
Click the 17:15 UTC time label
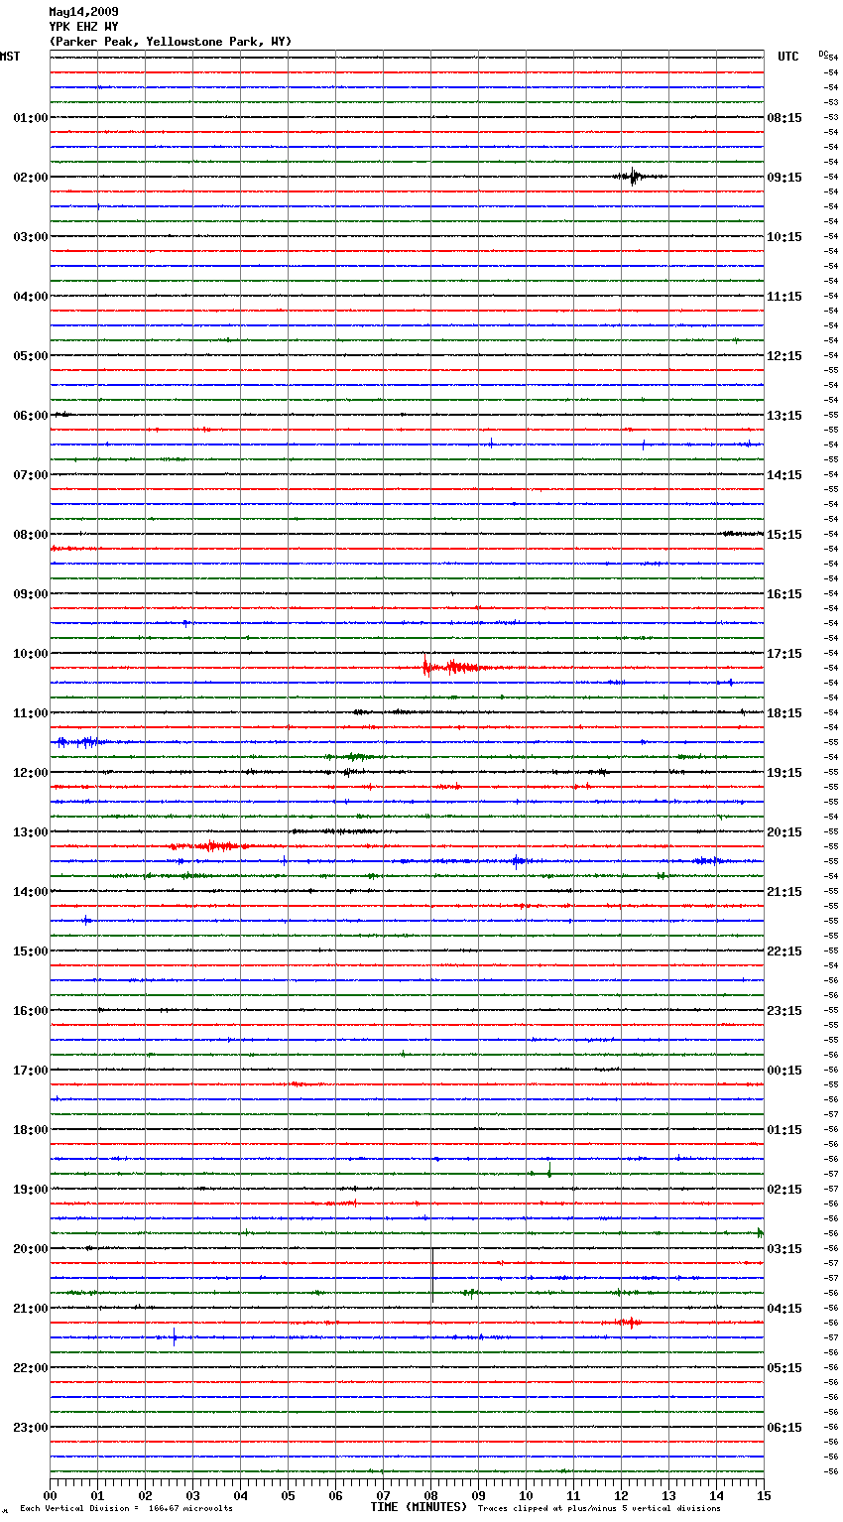(784, 654)
